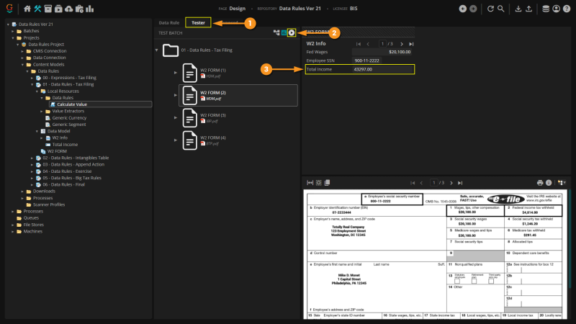Click the Fed Wages value field
The width and height of the screenshot is (576, 324).
click(x=382, y=52)
